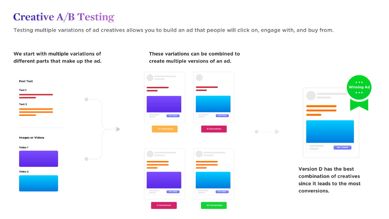Select the 9 Conversions red label
The height and width of the screenshot is (219, 389).
[x=214, y=129]
